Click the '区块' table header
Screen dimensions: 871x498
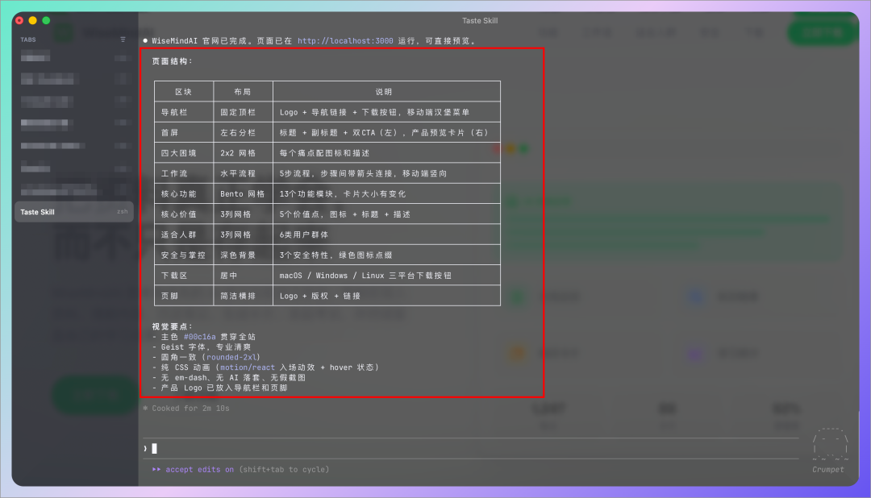pyautogui.click(x=183, y=92)
